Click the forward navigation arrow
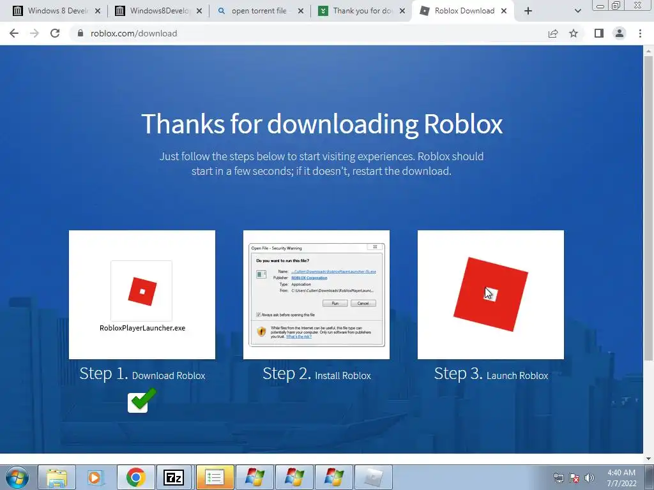 pos(34,33)
